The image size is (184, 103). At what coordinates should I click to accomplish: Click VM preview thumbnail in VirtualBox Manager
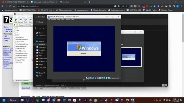pyautogui.click(x=131, y=57)
